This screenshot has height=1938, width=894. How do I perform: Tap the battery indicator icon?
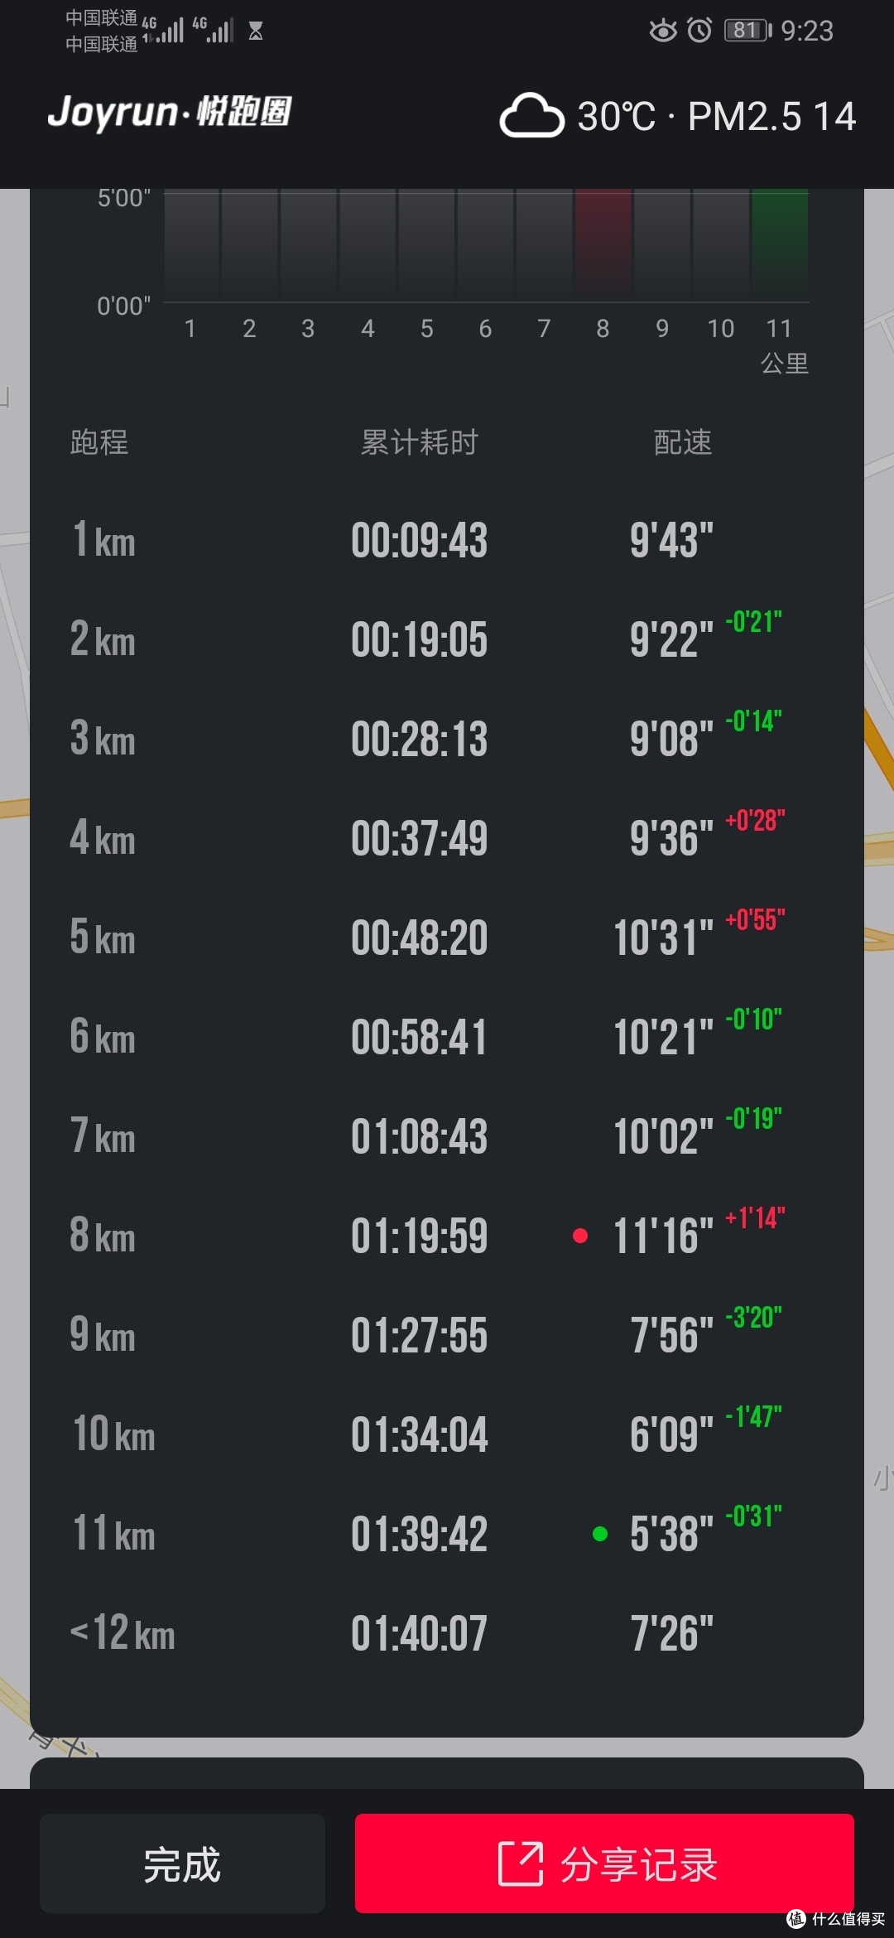pos(747,31)
